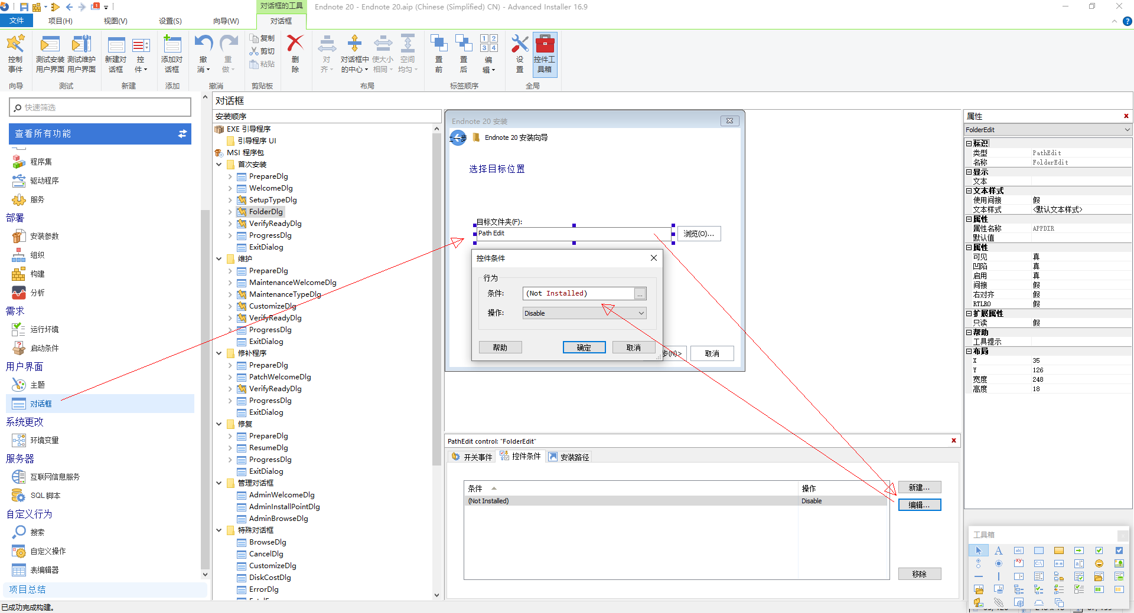The width and height of the screenshot is (1134, 613).
Task: Click 帮助 in the 控件条件 dialog
Action: click(500, 348)
